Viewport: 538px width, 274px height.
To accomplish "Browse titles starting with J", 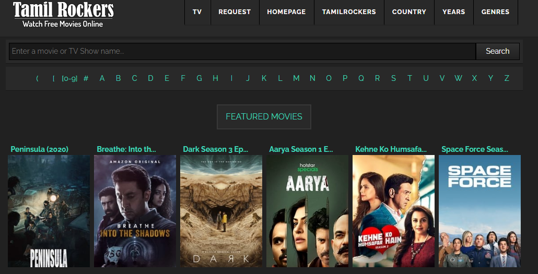I will click(248, 78).
